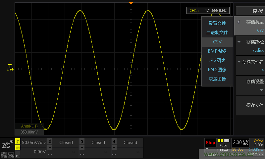Click the touch gesture icon at bottom-left
The image size is (265, 159).
click(4, 154)
